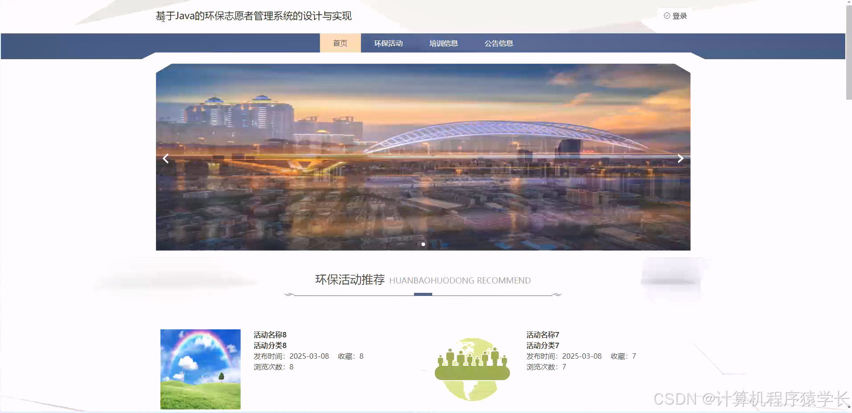Viewport: 852px width, 413px height.
Task: Open the 公告信息 page
Action: (499, 43)
